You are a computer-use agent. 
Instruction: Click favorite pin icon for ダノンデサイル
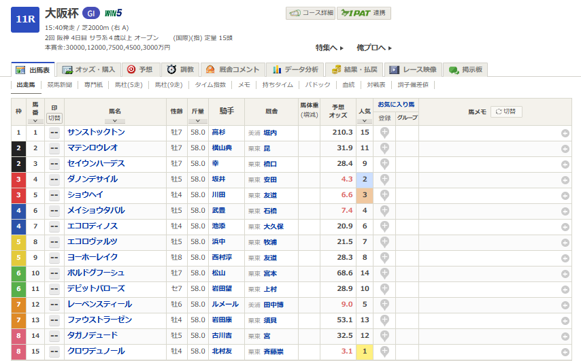(384, 179)
